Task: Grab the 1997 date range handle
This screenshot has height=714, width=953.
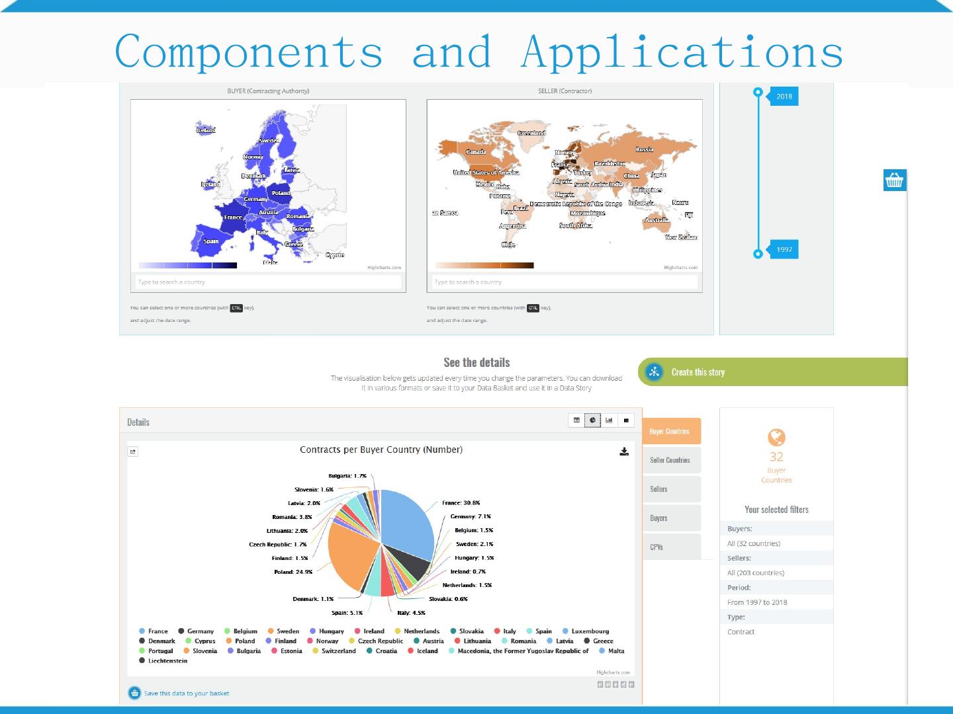Action: 758,254
